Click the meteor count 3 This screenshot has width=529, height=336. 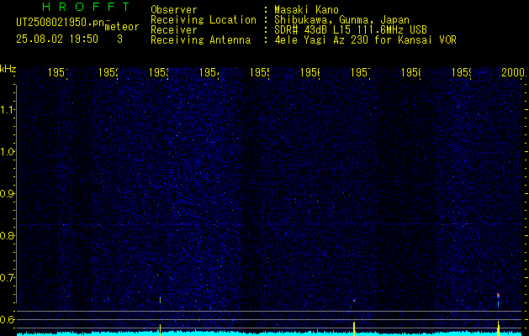click(119, 39)
